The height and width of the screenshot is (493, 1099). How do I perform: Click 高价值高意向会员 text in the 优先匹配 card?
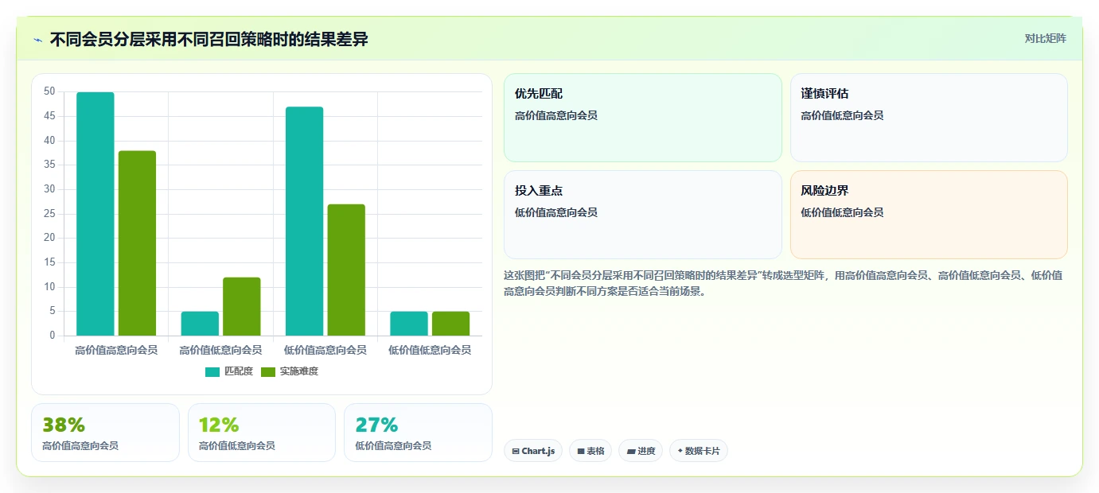click(556, 115)
